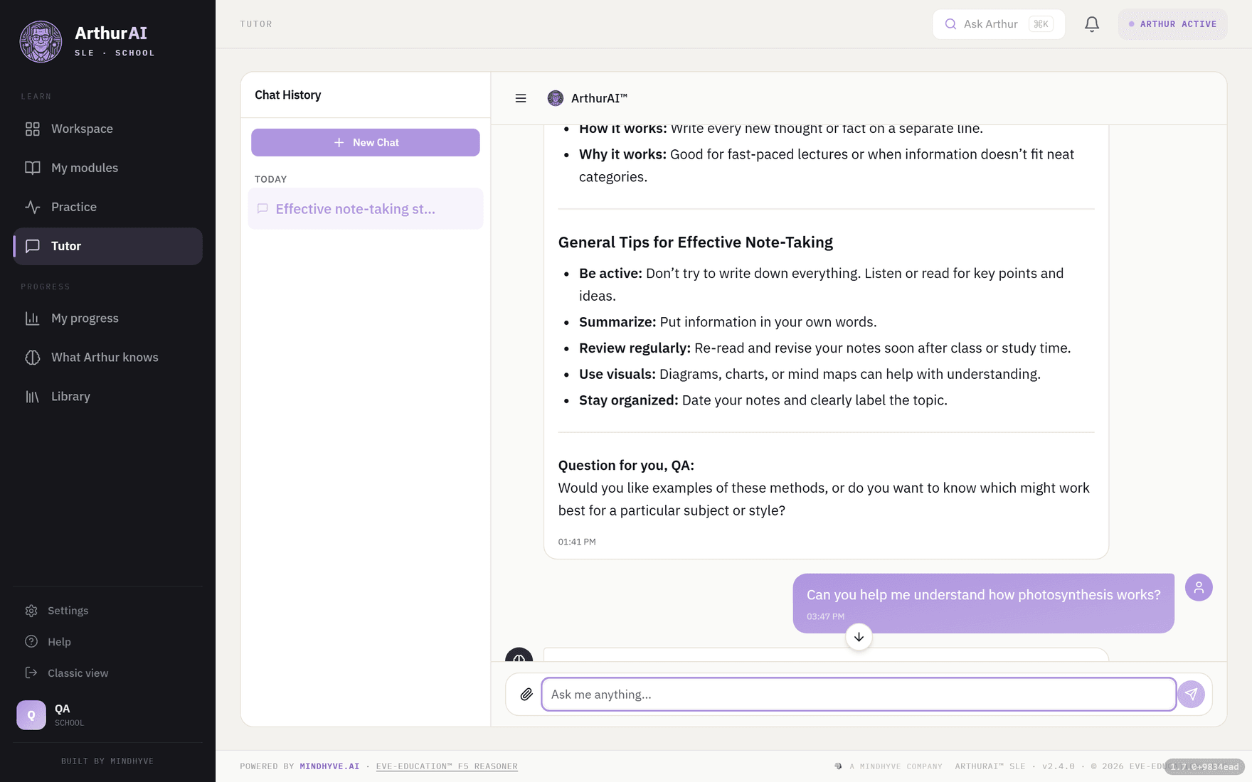This screenshot has height=782, width=1252.
Task: Toggle chat history with hamburger icon
Action: pyautogui.click(x=521, y=98)
